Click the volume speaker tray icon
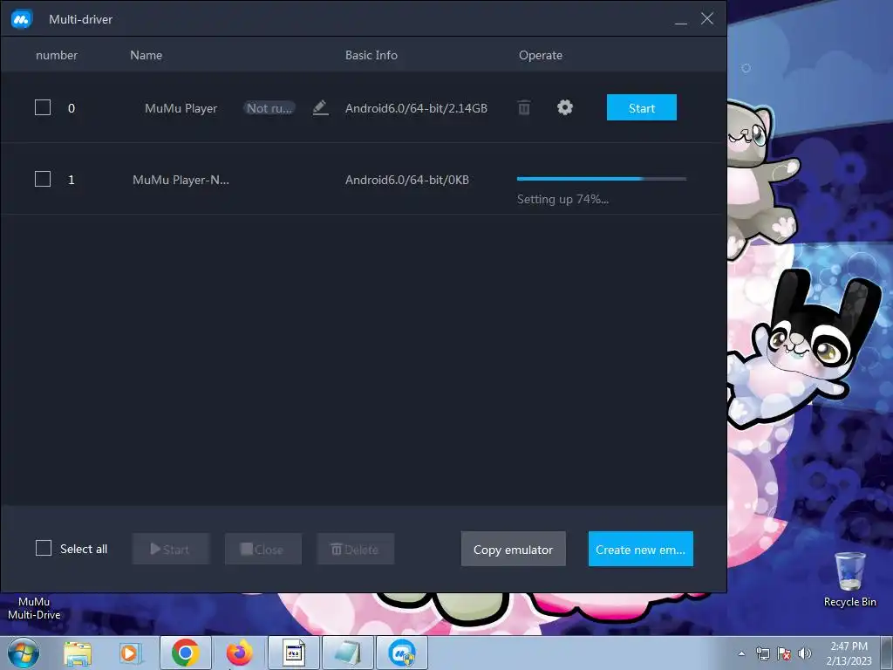The image size is (893, 670). point(805,653)
